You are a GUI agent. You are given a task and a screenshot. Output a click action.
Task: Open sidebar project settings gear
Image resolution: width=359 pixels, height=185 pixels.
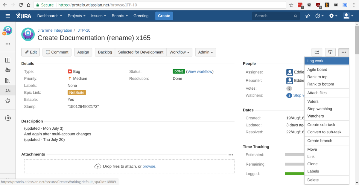(8, 118)
